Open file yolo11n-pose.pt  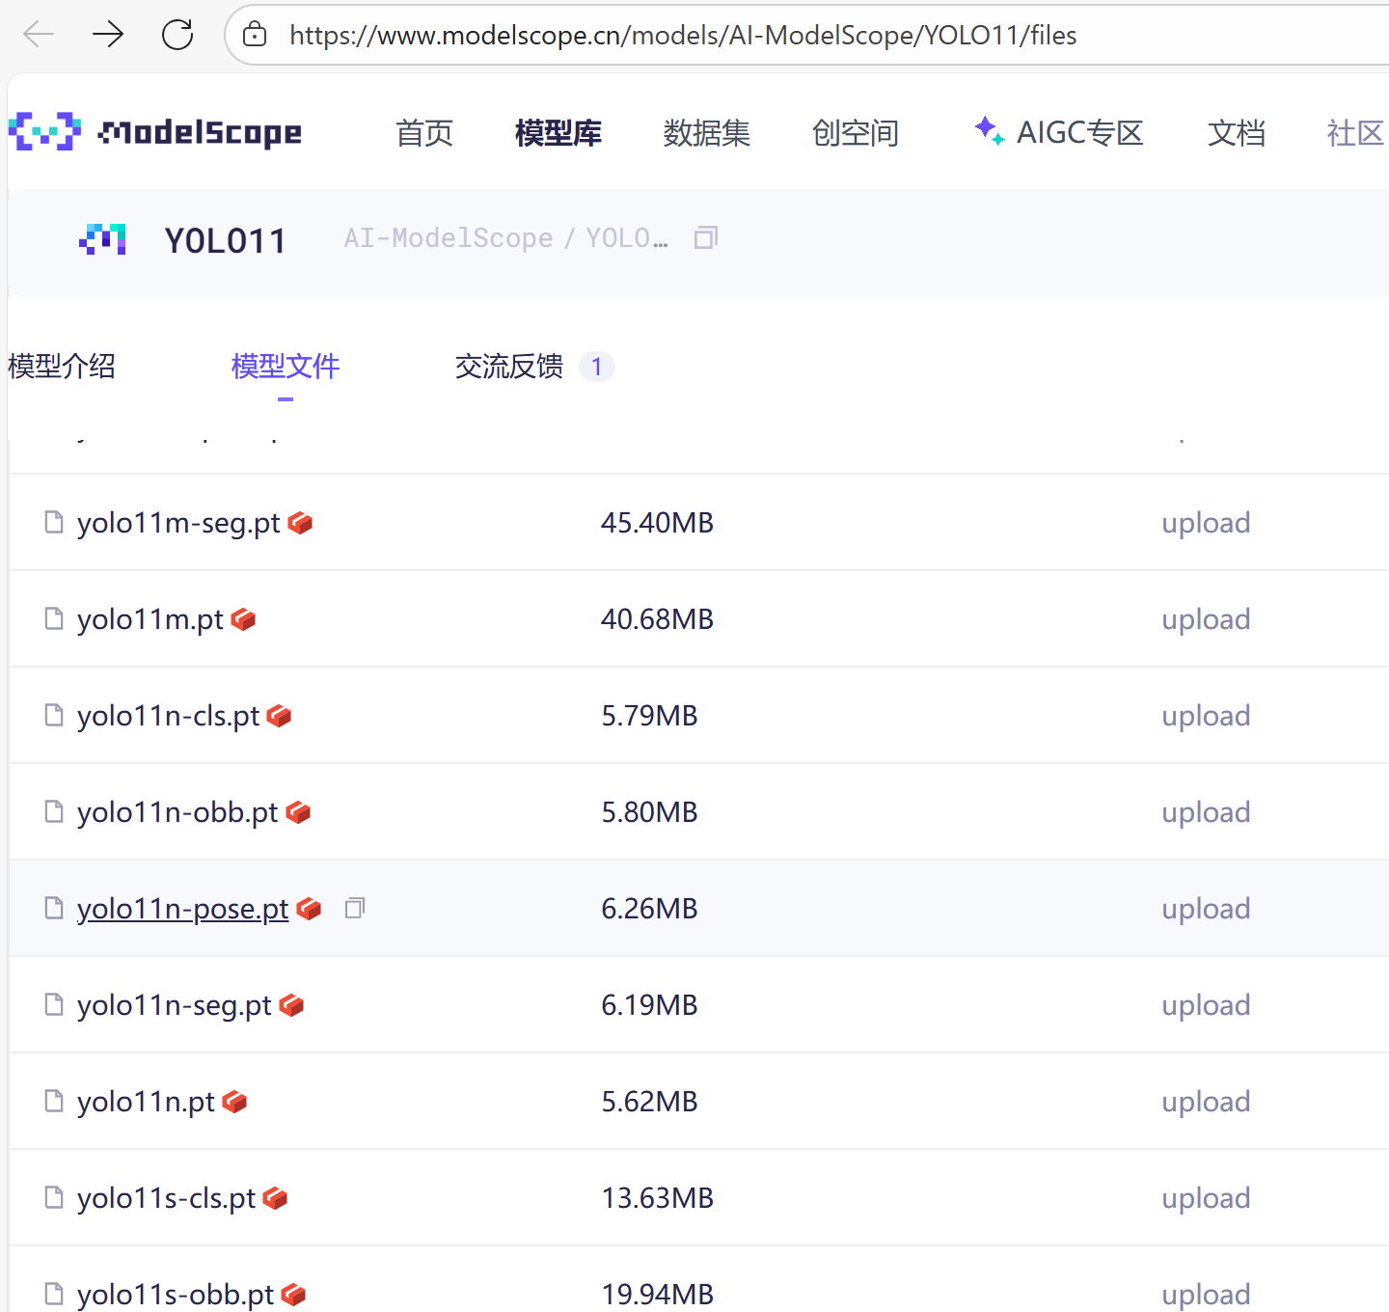pyautogui.click(x=183, y=909)
